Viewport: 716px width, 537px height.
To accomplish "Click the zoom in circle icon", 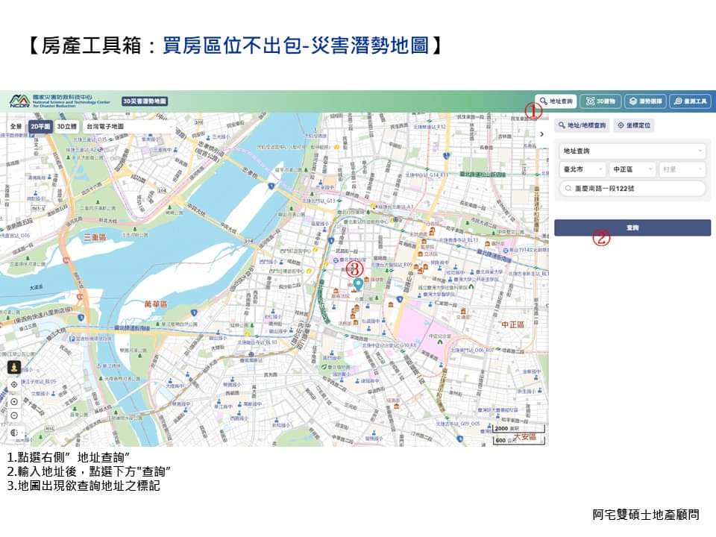I will (x=14, y=401).
